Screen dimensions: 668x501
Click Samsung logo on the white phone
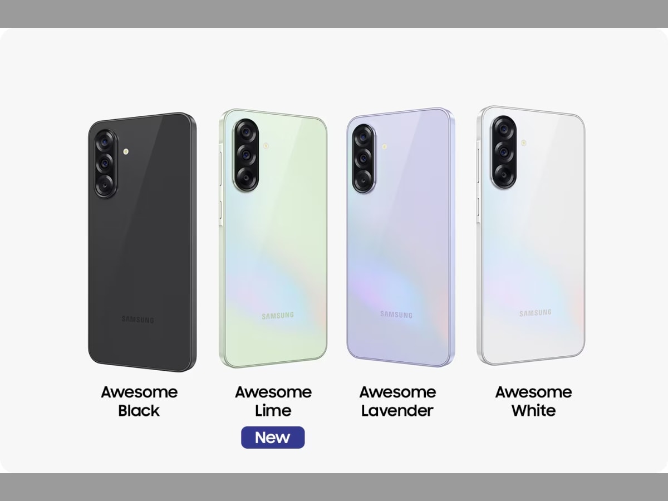(536, 313)
